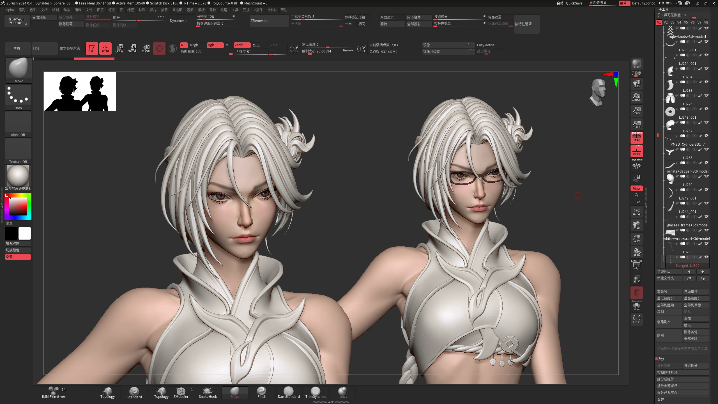Click the ZRemesher button

coord(269,21)
